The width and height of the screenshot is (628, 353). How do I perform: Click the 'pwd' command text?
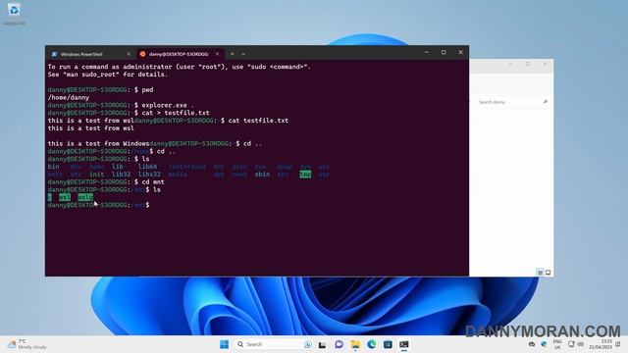click(147, 89)
